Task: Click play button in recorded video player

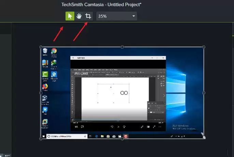Action: pyautogui.click(x=118, y=127)
